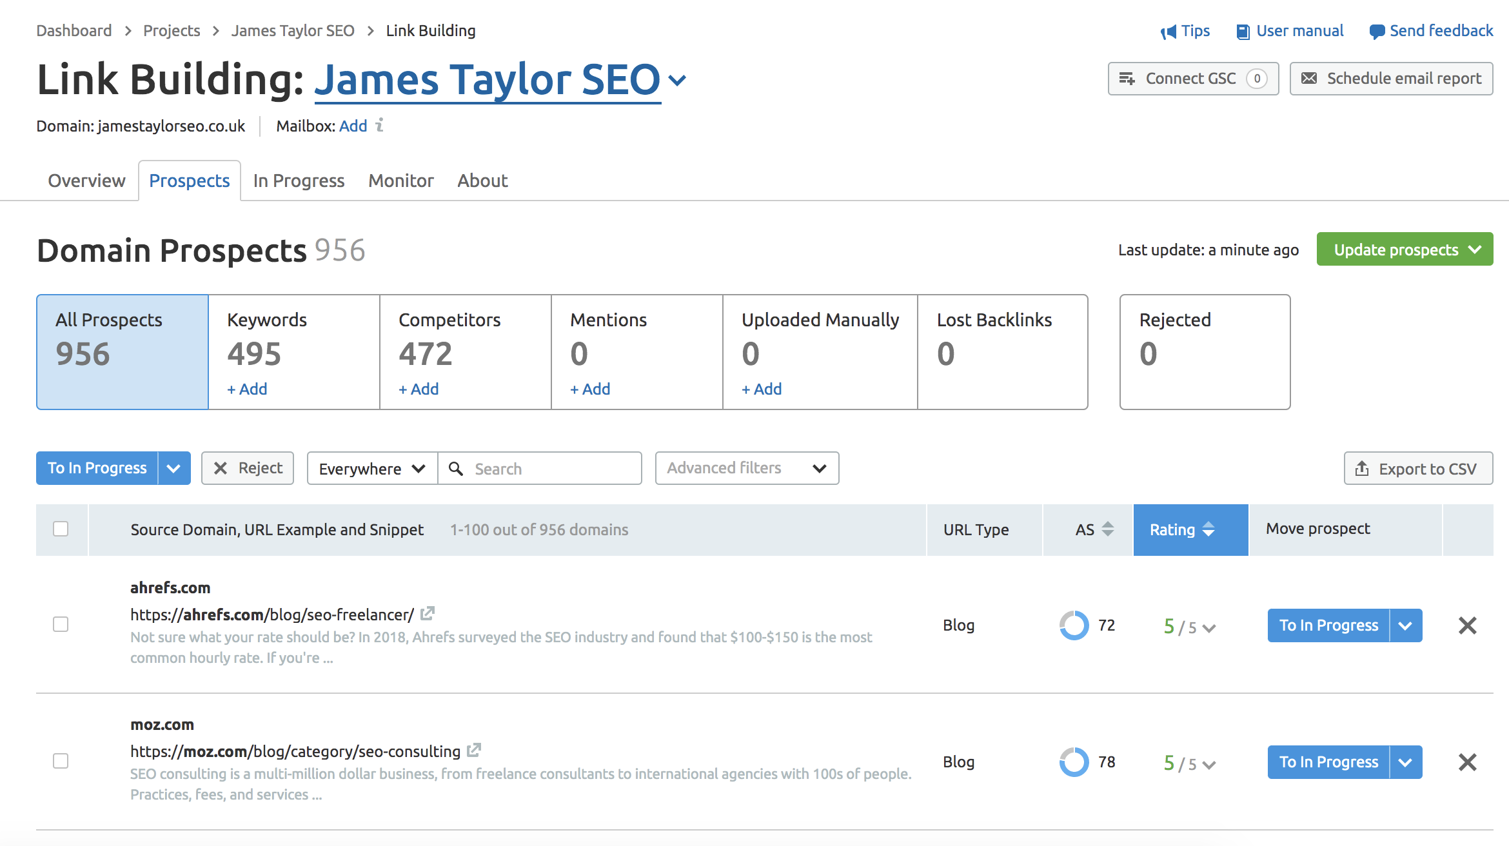Check the moz.com row checkbox

click(x=61, y=761)
